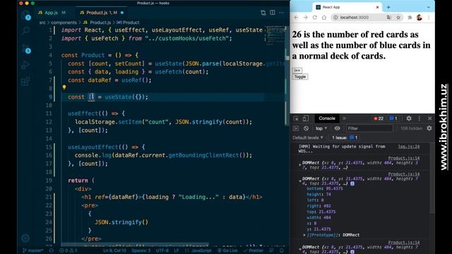Screen dimensions: 452x254
Task: Split the editor right
Action: tap(273, 13)
